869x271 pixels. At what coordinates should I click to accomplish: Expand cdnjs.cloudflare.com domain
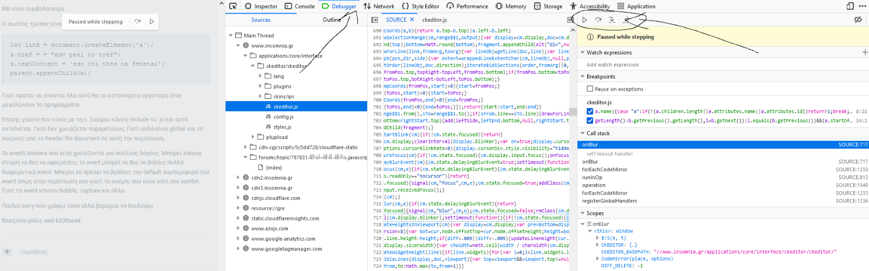click(238, 198)
